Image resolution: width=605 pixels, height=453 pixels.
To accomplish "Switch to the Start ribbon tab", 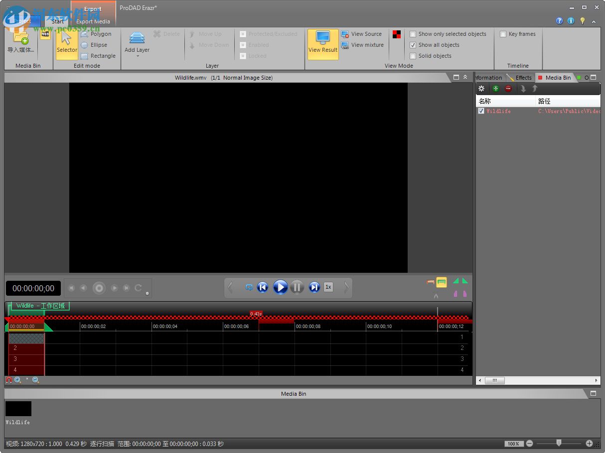I will coord(58,21).
